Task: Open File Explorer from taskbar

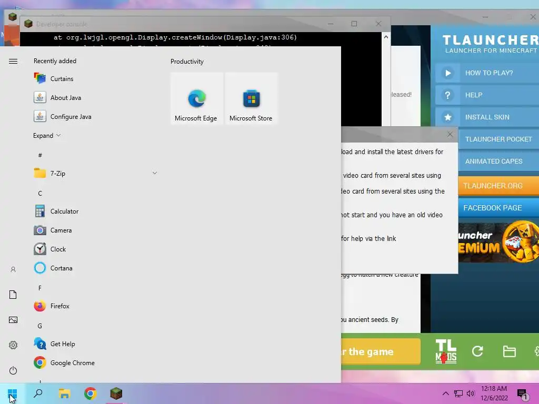Action: coord(64,393)
